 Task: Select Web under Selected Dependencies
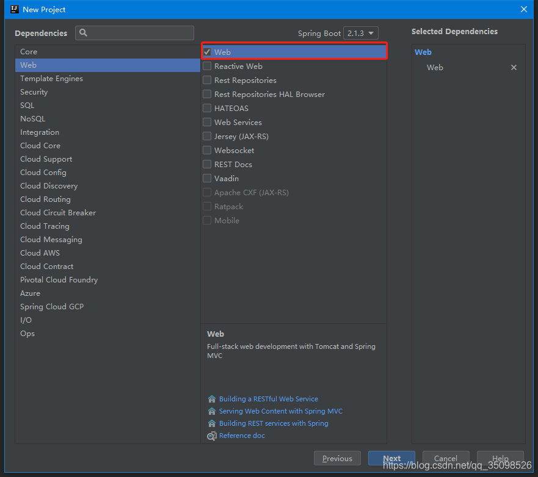click(x=435, y=68)
